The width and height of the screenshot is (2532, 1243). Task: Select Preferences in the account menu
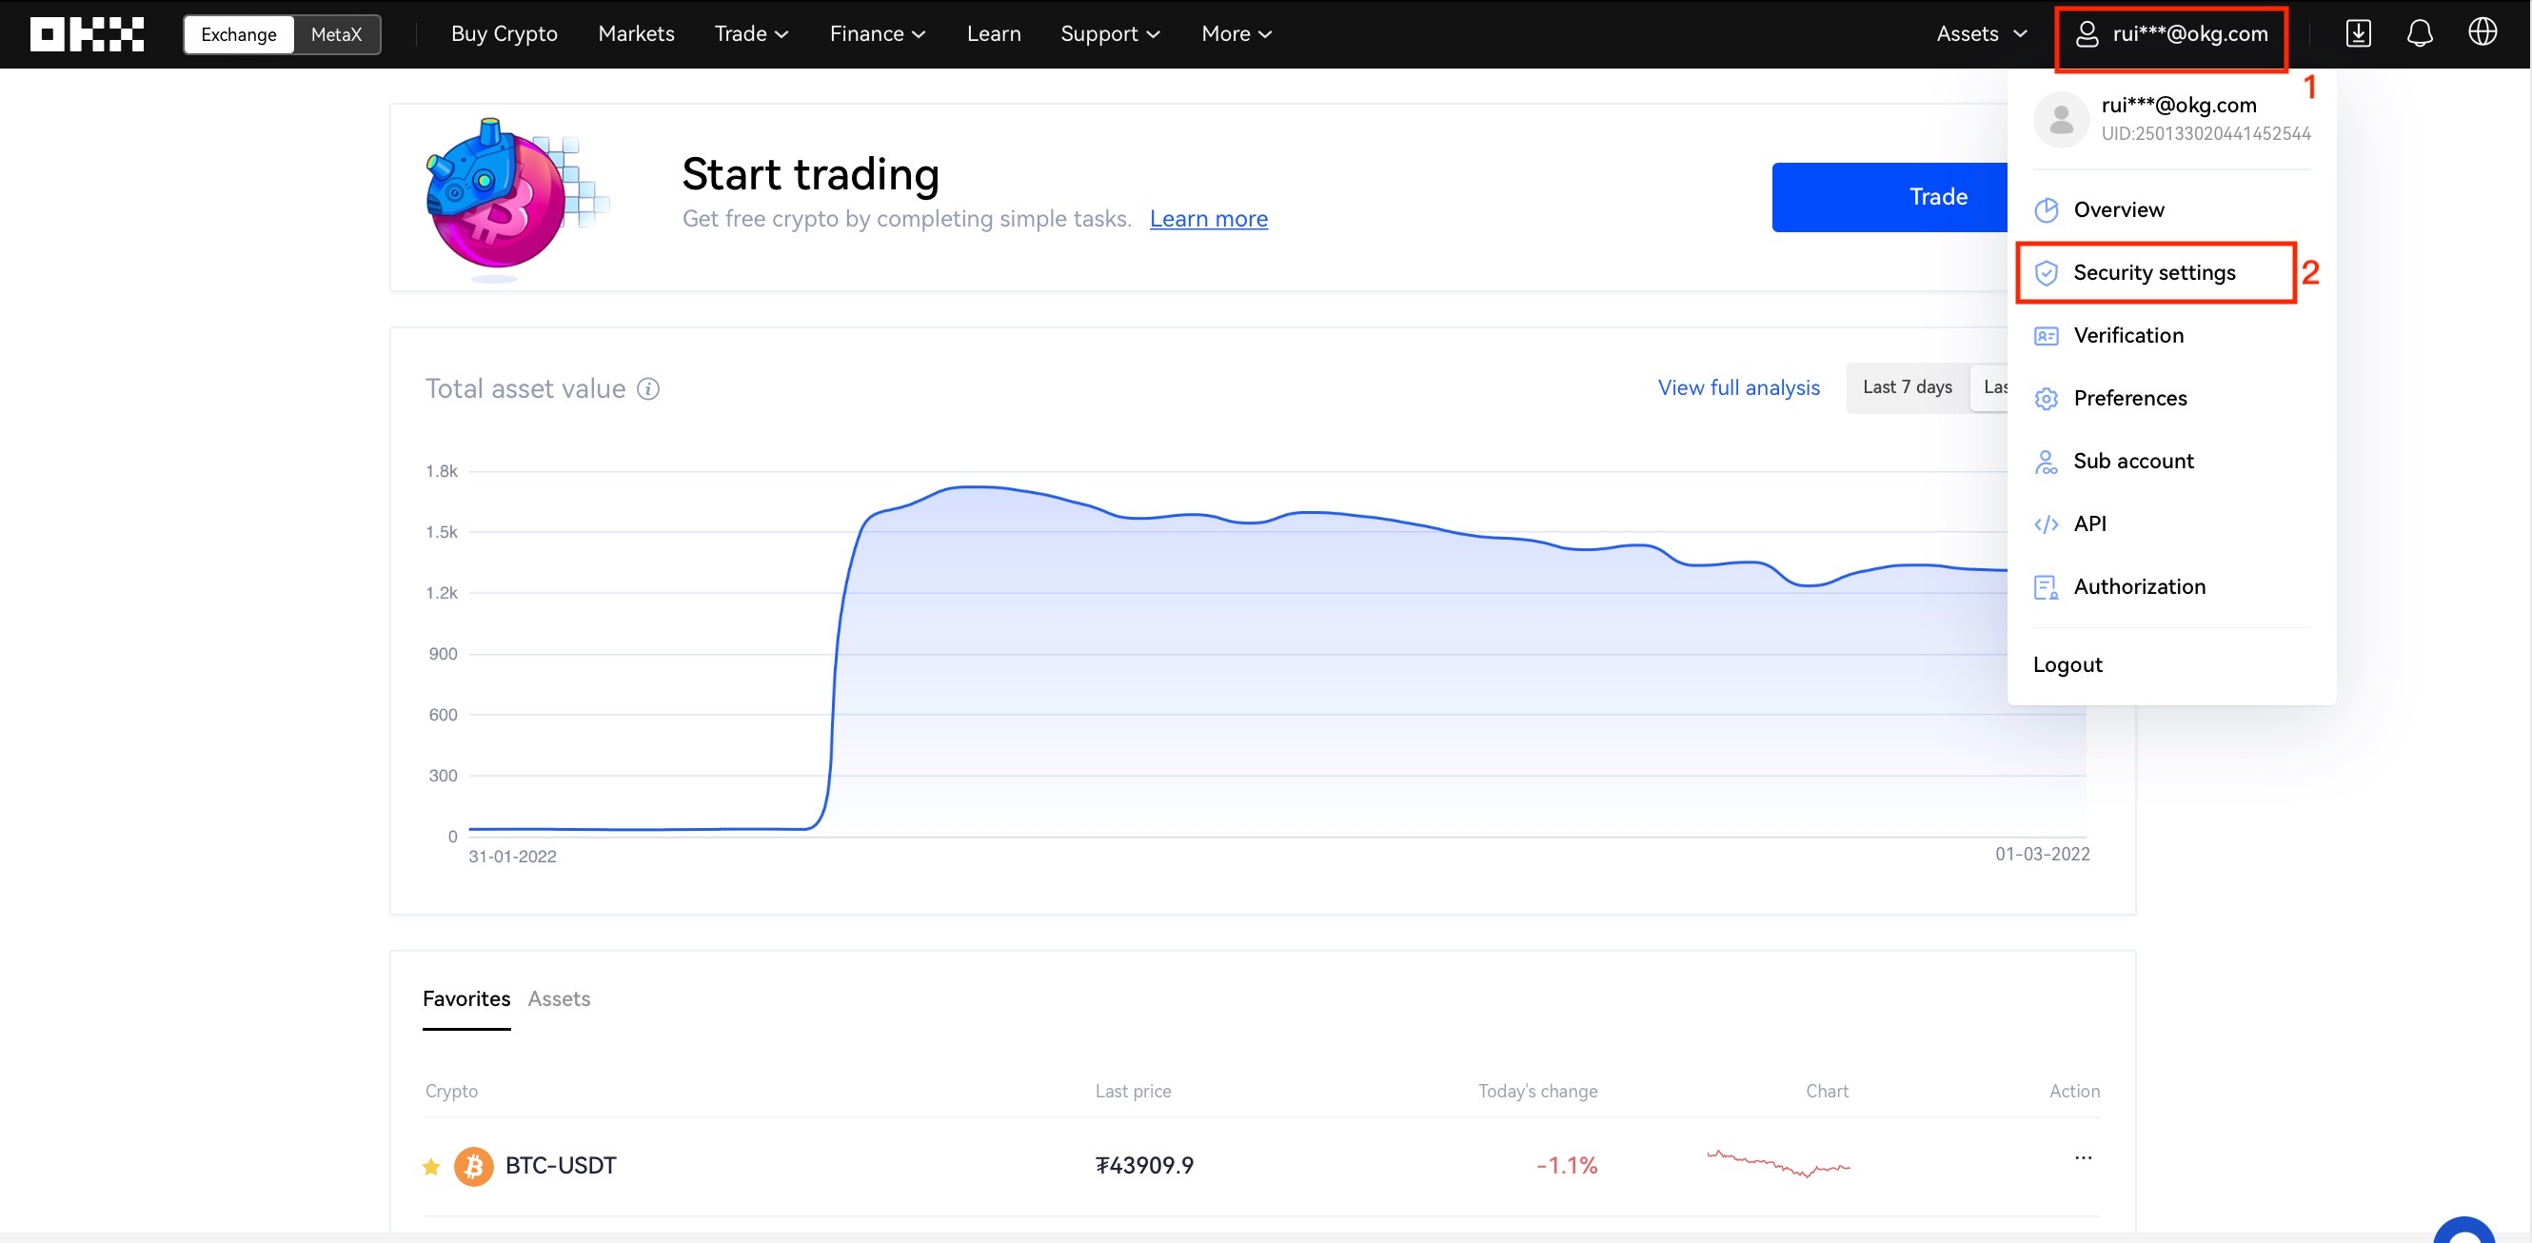[x=2170, y=399]
